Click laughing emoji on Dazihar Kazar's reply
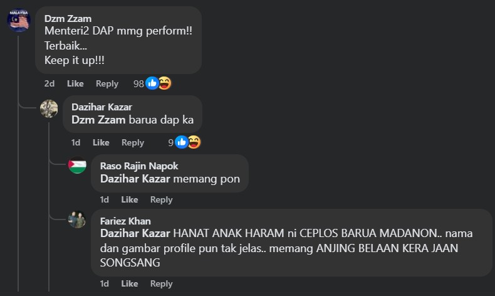The height and width of the screenshot is (296, 495). (194, 142)
